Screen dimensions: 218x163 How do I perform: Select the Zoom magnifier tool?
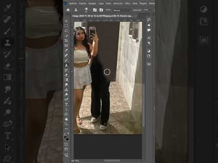tap(66, 124)
